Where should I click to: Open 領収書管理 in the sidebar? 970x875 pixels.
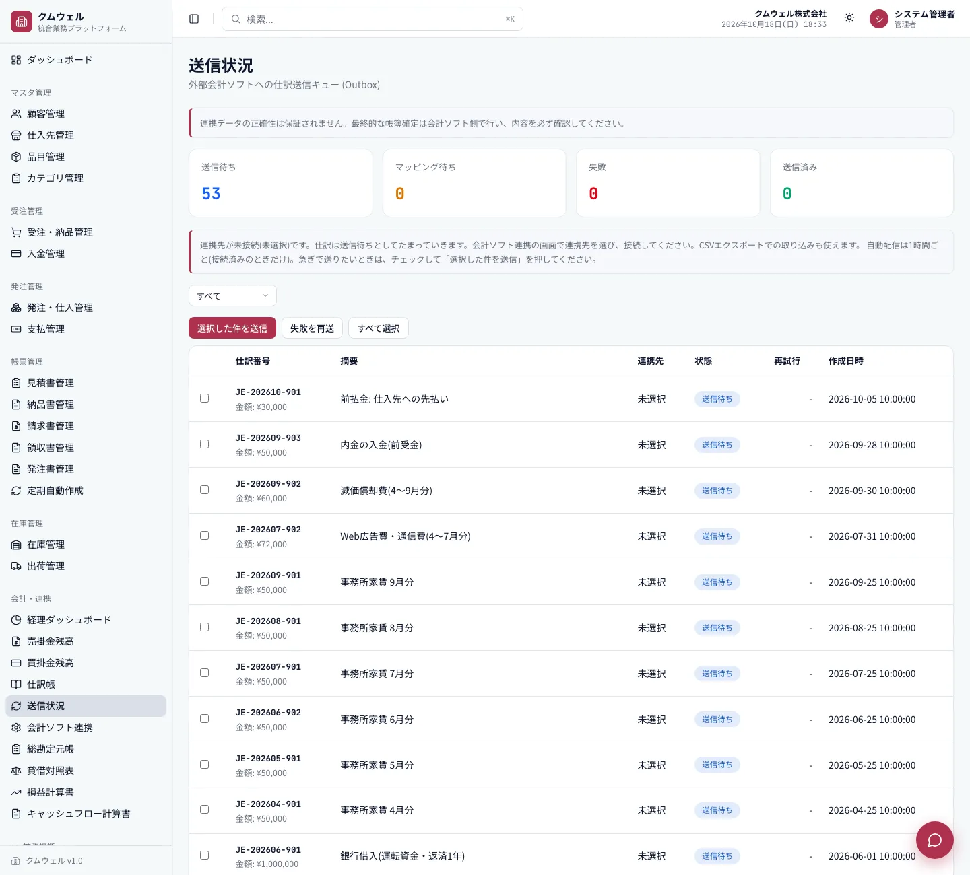coord(86,448)
